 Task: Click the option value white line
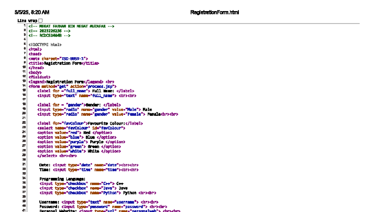point(79,151)
